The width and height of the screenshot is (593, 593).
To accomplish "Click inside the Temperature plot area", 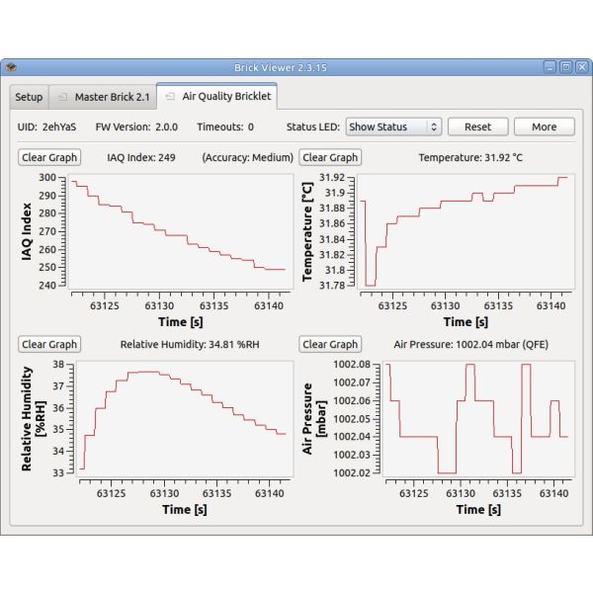I will pyautogui.click(x=466, y=231).
